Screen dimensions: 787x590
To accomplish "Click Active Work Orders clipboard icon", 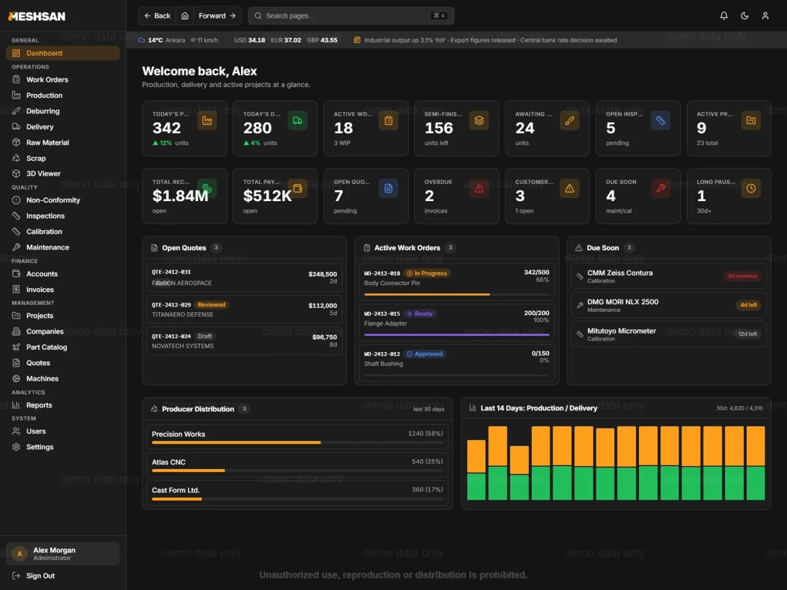I will pyautogui.click(x=388, y=120).
